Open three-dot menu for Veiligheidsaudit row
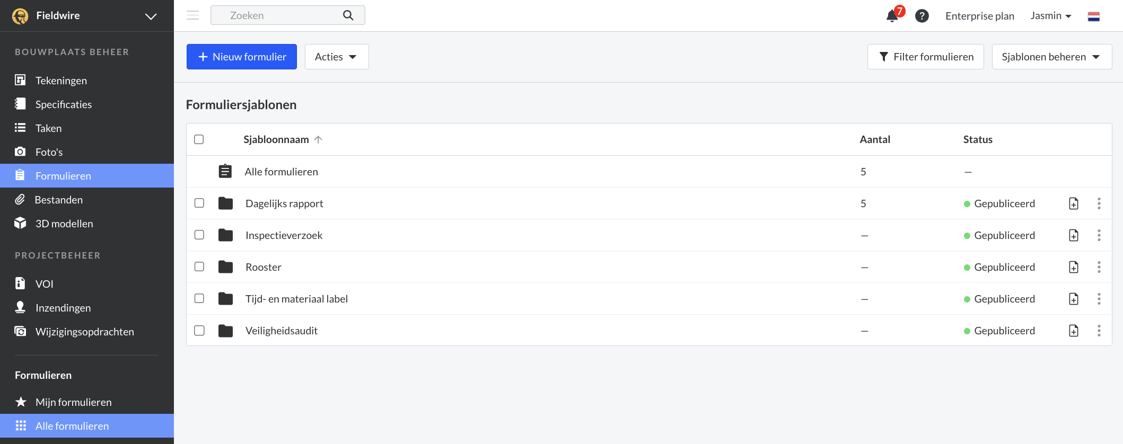 tap(1099, 331)
